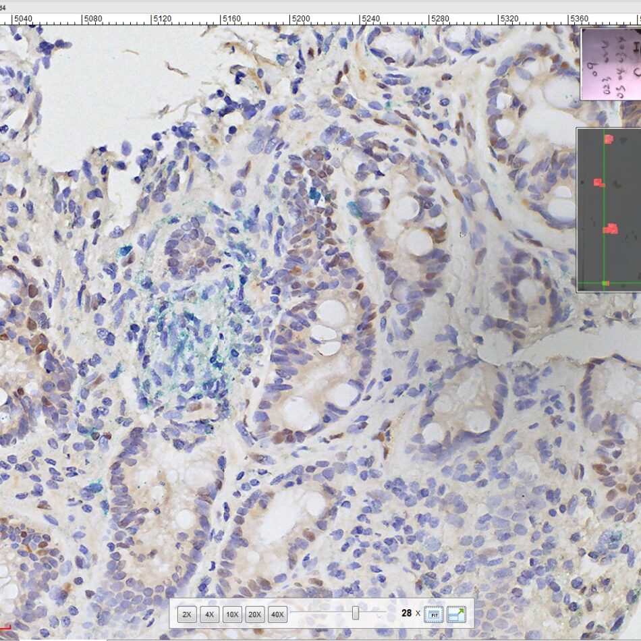
Task: Zoom to 40X magnification
Action: (x=277, y=615)
